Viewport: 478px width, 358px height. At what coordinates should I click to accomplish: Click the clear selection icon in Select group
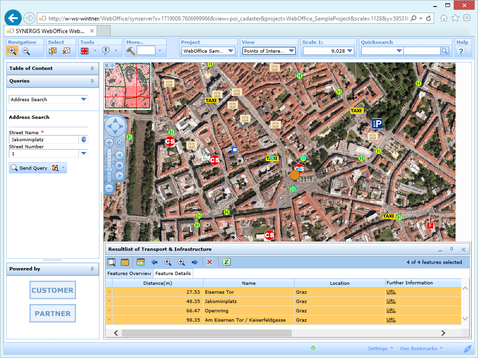[66, 51]
